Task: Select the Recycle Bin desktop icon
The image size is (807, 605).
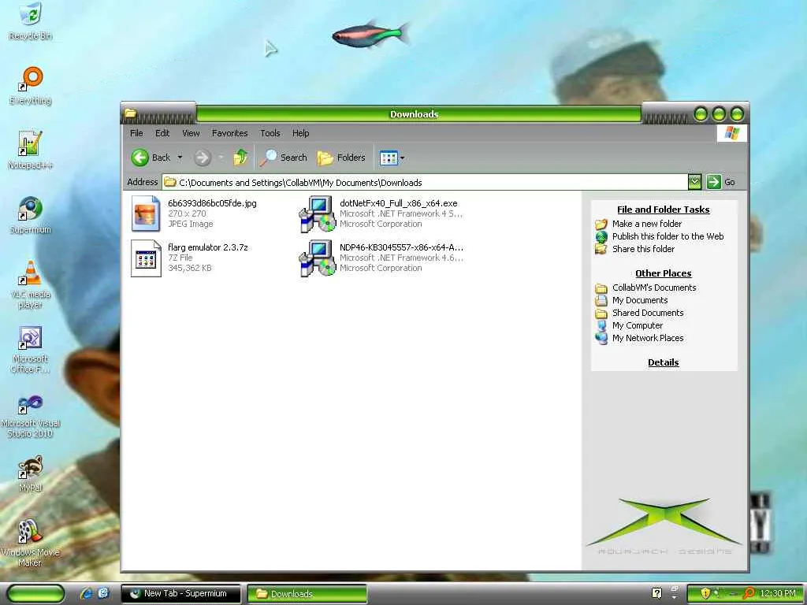Action: click(31, 21)
